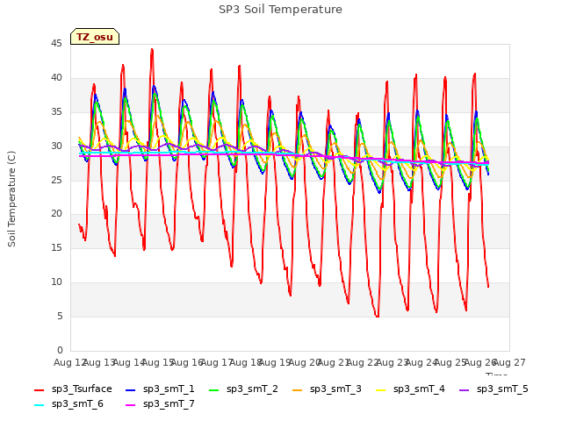The image size is (562, 421).
Task: Toggle sp3_smT_5 series in legend
Action: tap(494, 389)
